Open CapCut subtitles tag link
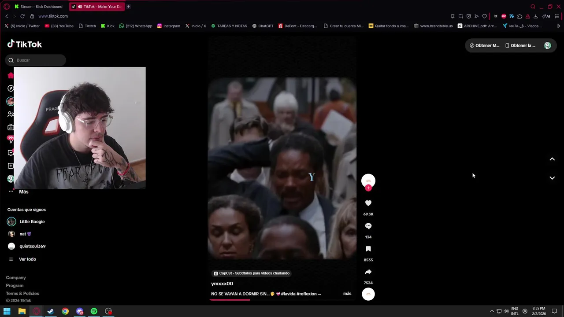Viewport: 564px width, 317px height. [x=252, y=273]
